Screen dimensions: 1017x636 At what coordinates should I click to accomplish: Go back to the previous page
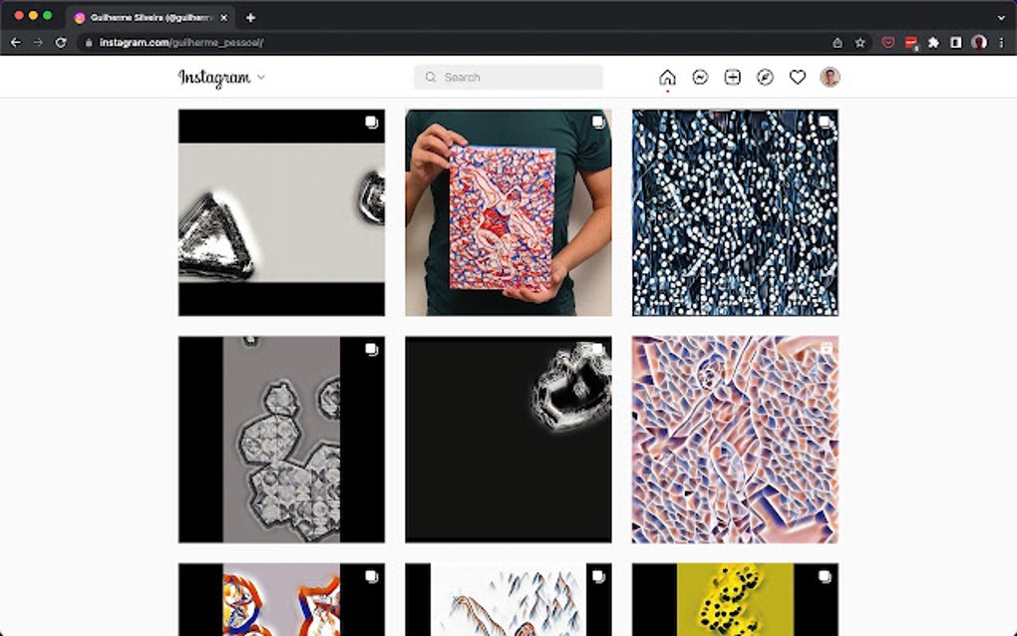(15, 44)
